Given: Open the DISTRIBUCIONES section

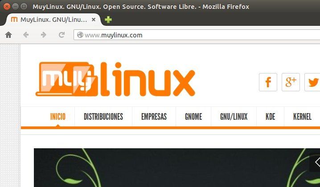Looking at the screenshot, I should 103,117.
